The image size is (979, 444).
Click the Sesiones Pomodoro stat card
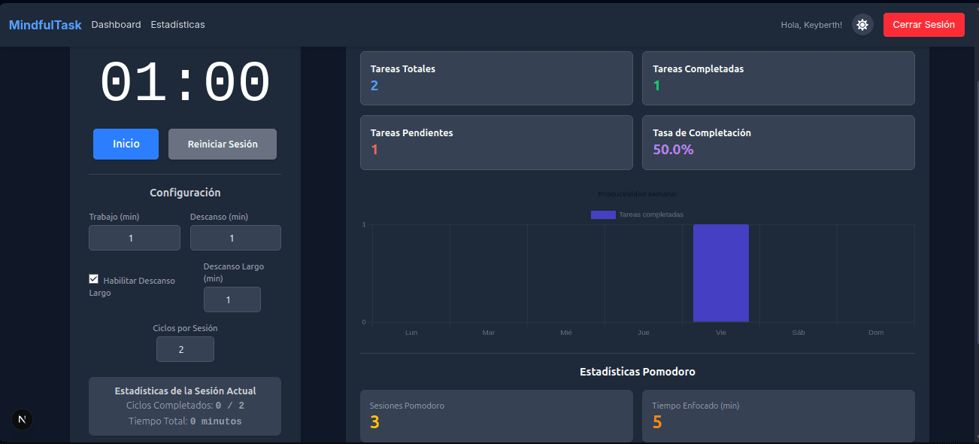pyautogui.click(x=496, y=415)
